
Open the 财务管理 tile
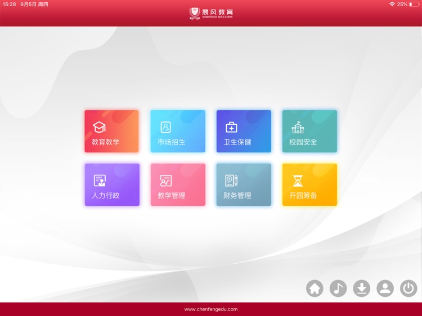point(244,185)
